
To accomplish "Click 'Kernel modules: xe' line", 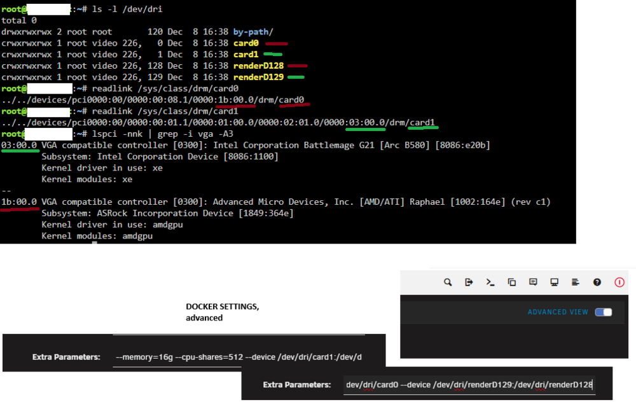I will coord(86,179).
